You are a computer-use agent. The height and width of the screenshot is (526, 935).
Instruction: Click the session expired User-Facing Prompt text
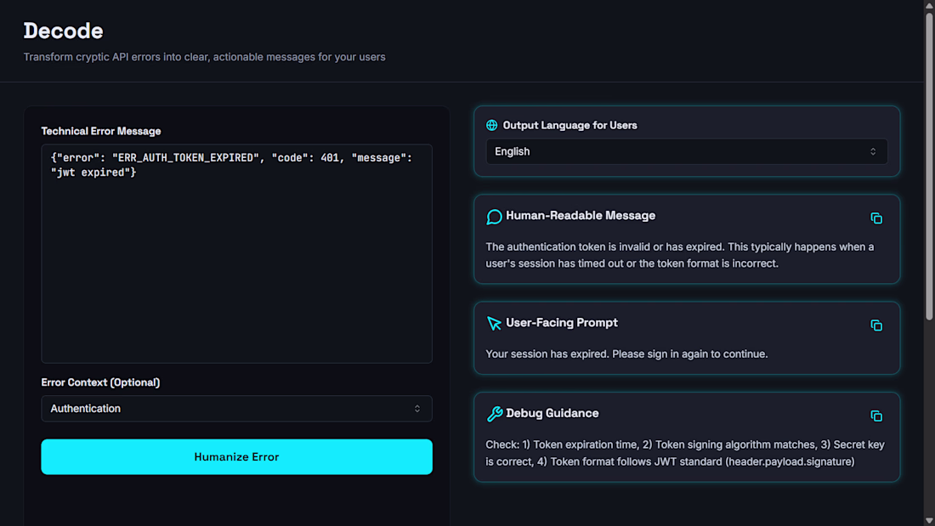point(626,353)
